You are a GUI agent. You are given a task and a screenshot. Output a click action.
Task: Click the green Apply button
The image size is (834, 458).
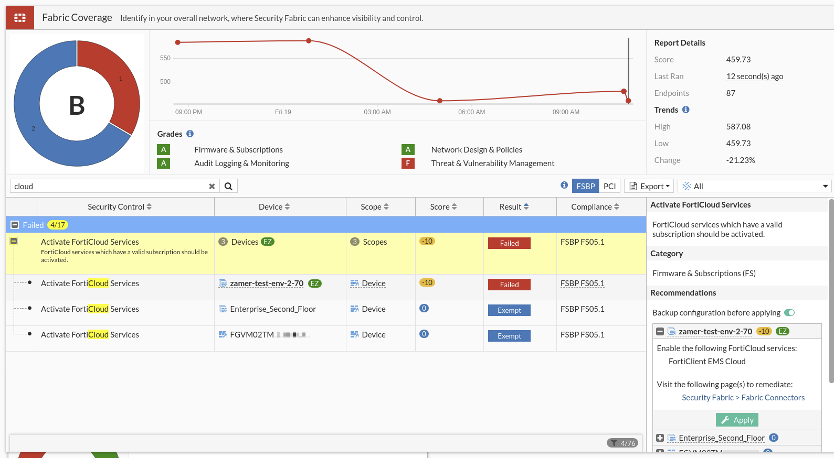737,420
